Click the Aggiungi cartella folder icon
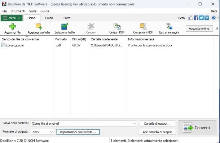220x143 pixels. pyautogui.click(x=39, y=26)
